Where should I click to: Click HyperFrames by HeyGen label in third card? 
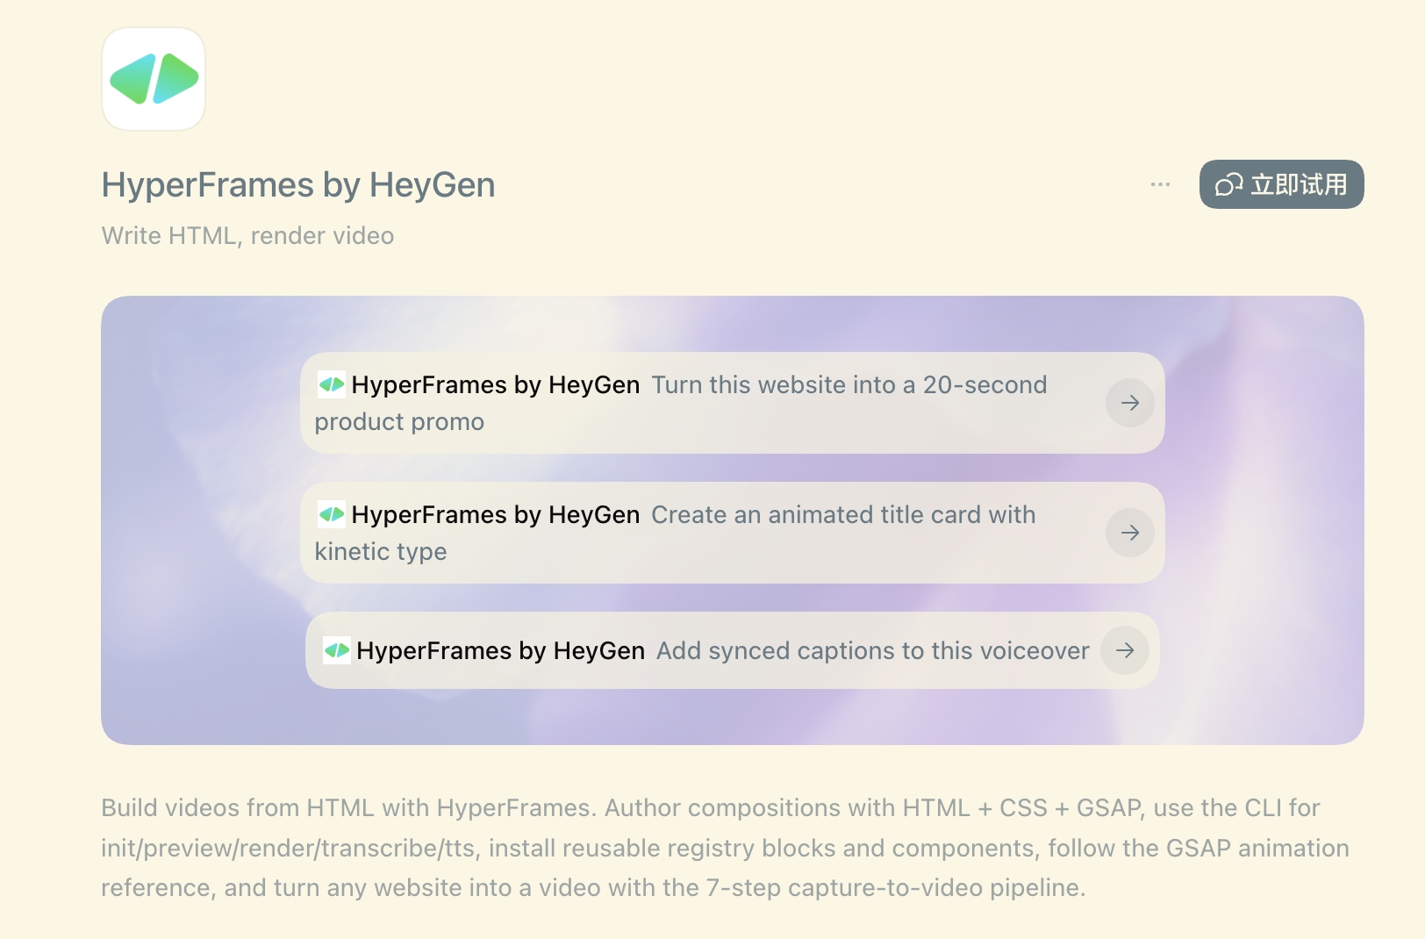point(500,650)
